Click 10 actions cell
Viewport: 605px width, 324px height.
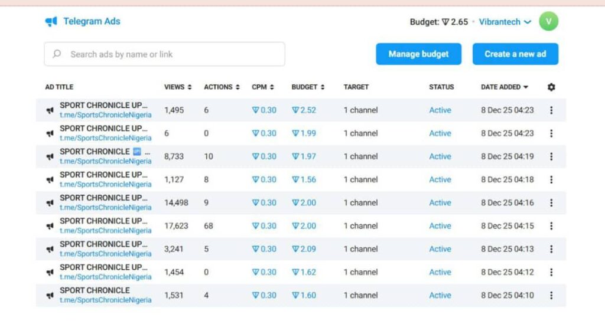209,156
